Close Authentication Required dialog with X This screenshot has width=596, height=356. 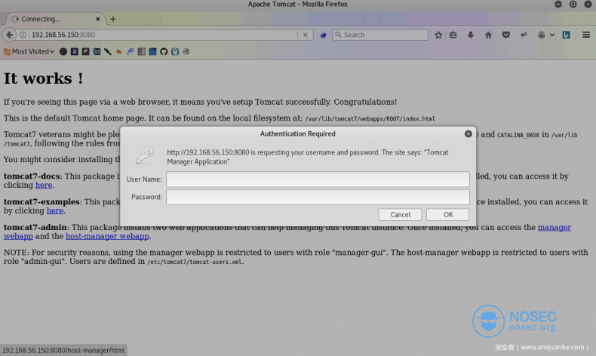pos(469,133)
